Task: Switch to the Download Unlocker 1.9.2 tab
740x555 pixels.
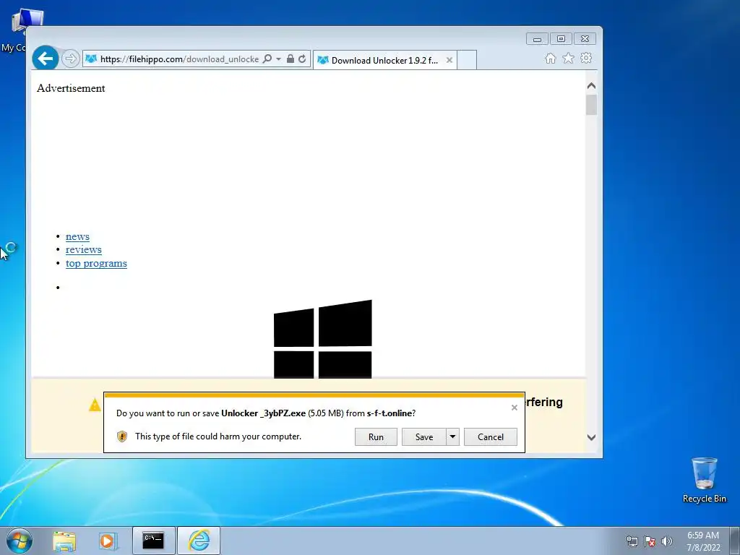Action: pyautogui.click(x=384, y=61)
